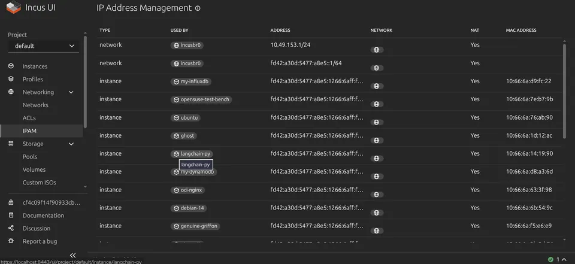Click the network globe chip in the opensuse-test-bench row

377,104
